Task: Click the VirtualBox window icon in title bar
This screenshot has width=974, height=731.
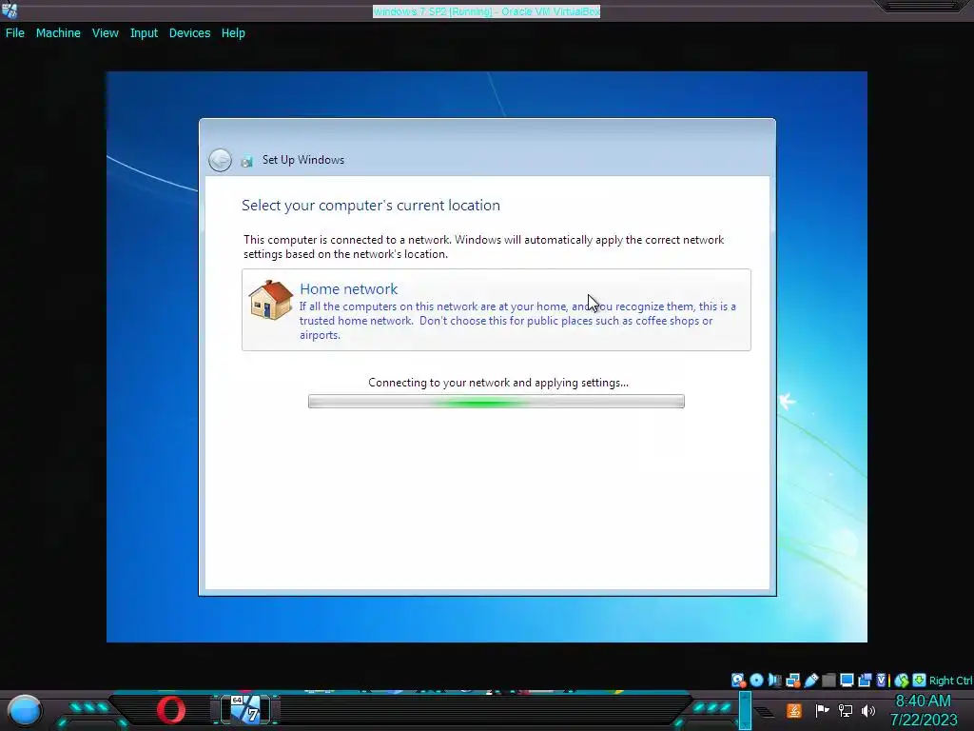Action: [10, 10]
